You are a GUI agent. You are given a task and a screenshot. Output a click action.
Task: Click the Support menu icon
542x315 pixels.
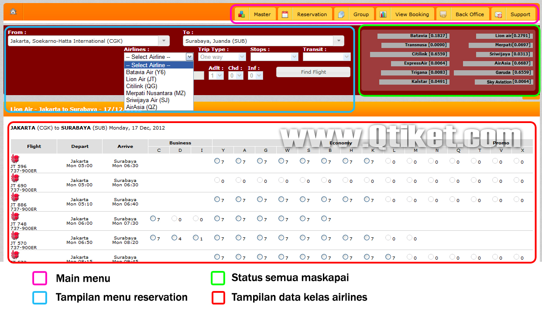click(498, 14)
